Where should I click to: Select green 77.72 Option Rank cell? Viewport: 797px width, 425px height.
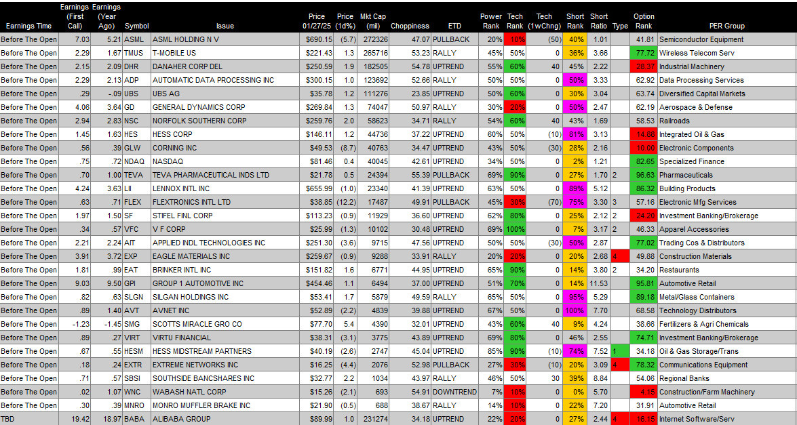click(x=644, y=53)
